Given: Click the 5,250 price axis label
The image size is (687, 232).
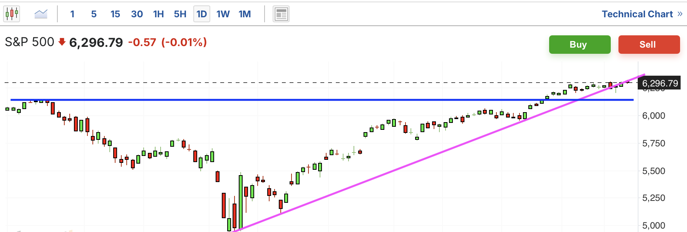Looking at the screenshot, I should click(653, 198).
